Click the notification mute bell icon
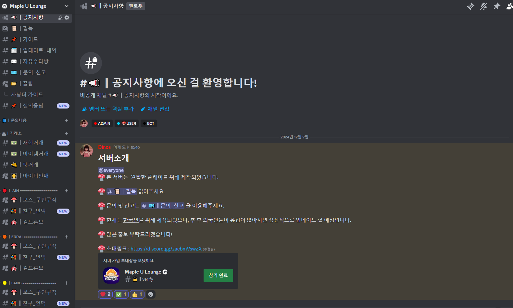The height and width of the screenshot is (308, 513). [x=484, y=6]
